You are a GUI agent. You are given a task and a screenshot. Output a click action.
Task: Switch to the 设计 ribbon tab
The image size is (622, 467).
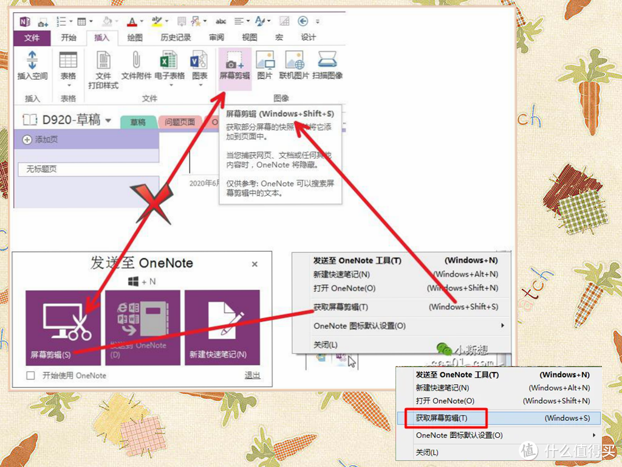[x=308, y=38]
